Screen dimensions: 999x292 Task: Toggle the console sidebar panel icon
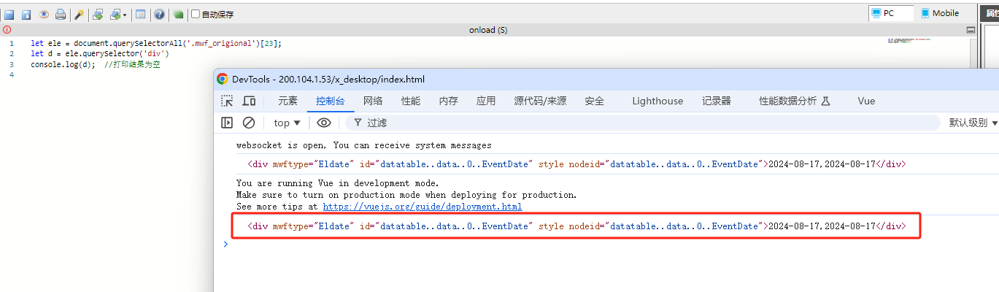click(228, 123)
